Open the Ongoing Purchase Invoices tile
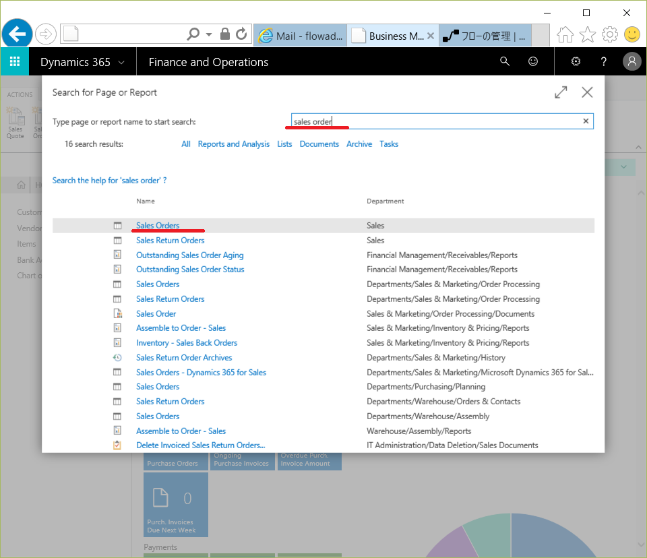647x558 pixels. point(241,461)
